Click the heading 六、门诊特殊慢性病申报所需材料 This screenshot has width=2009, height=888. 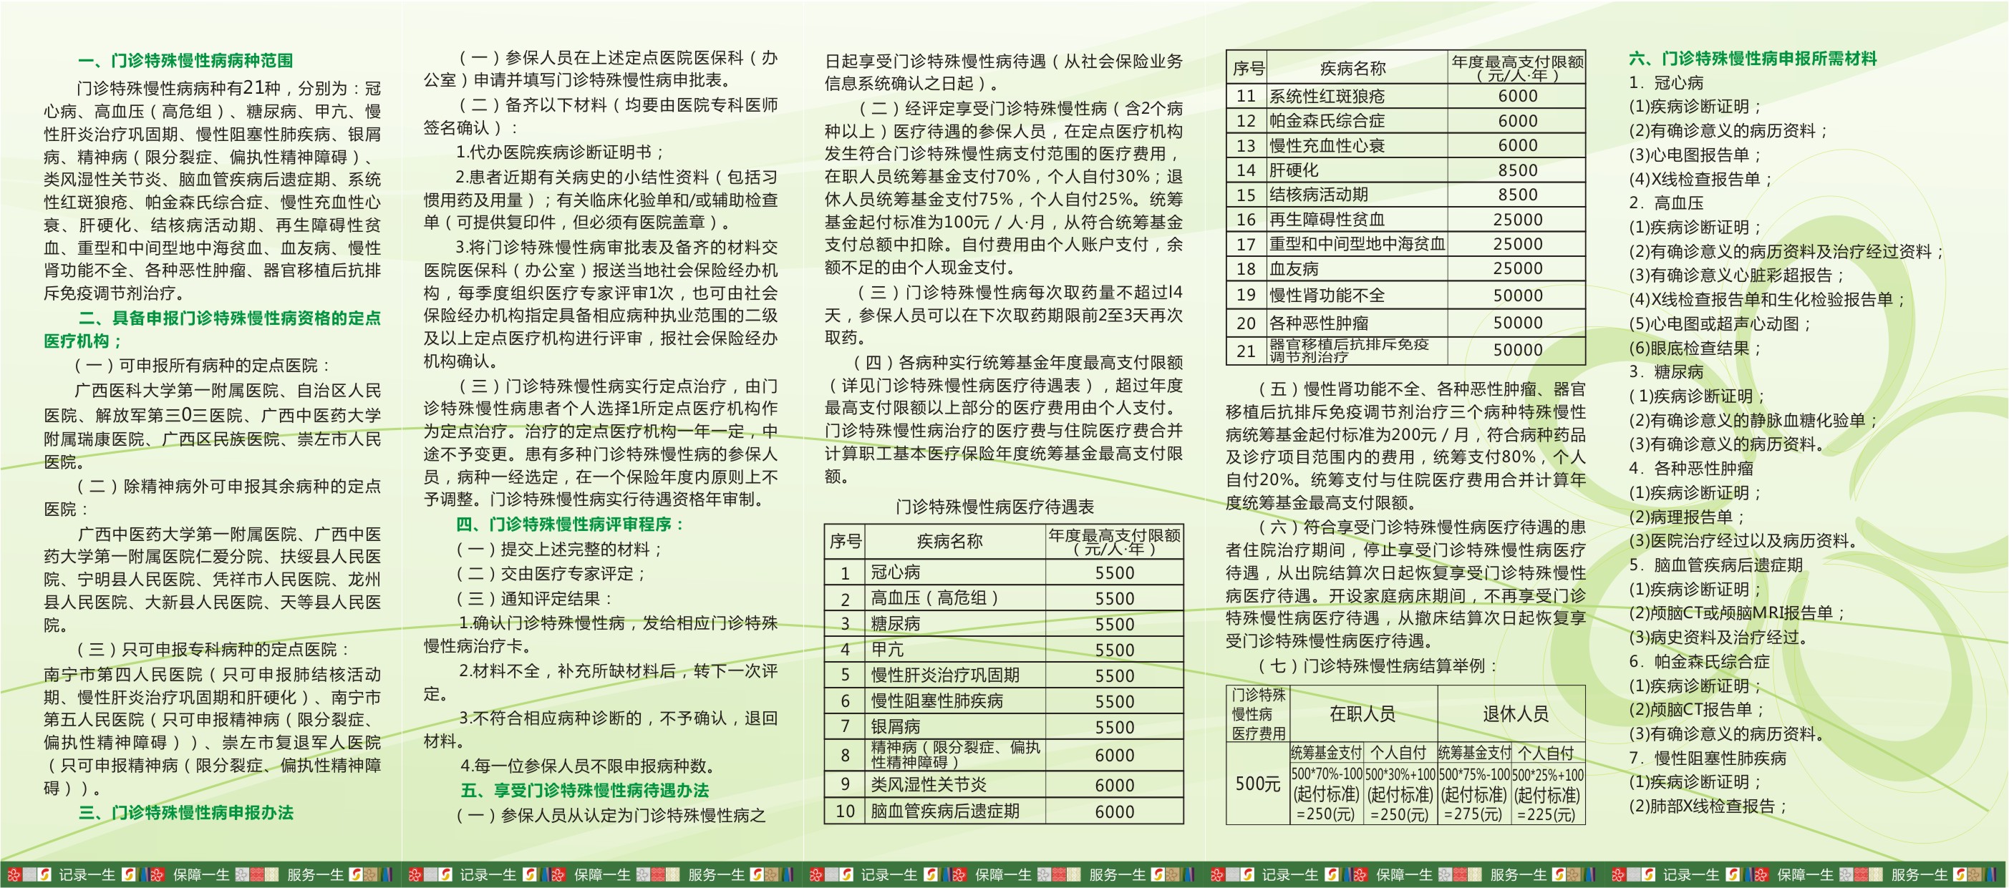pos(1752,59)
